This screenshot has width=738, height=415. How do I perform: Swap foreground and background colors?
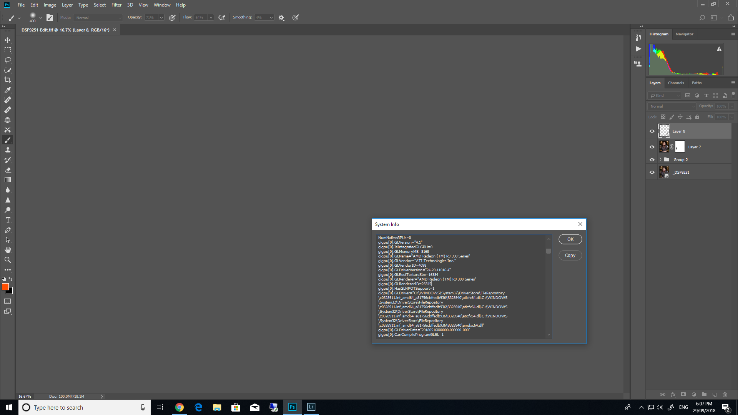pyautogui.click(x=11, y=279)
